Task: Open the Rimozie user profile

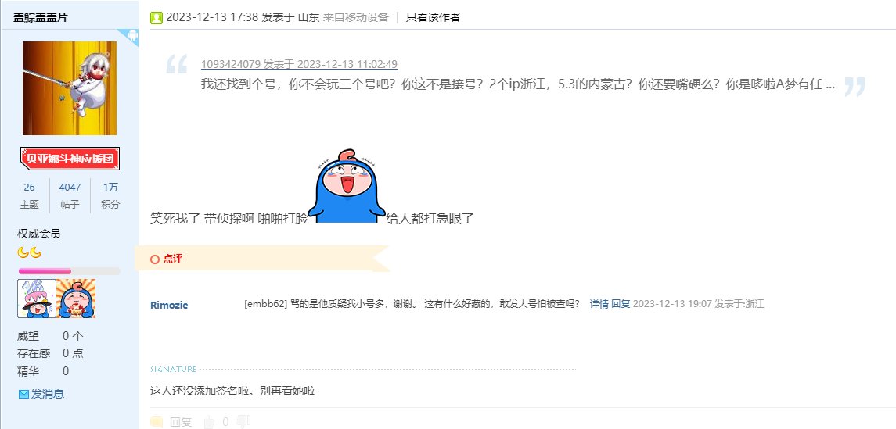Action: 169,306
